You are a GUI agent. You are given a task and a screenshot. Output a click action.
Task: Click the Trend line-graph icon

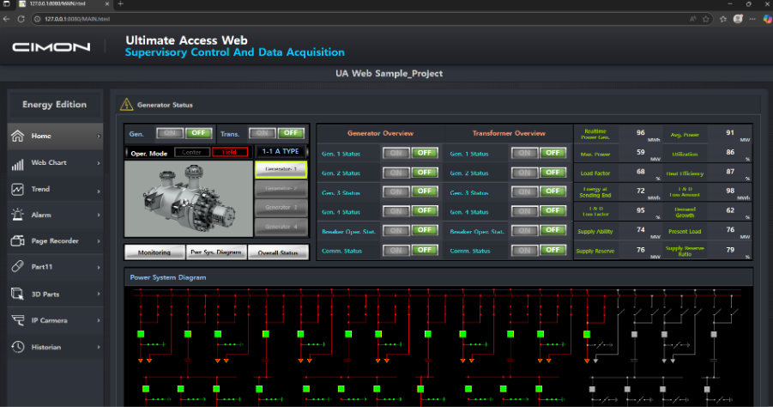pyautogui.click(x=17, y=189)
